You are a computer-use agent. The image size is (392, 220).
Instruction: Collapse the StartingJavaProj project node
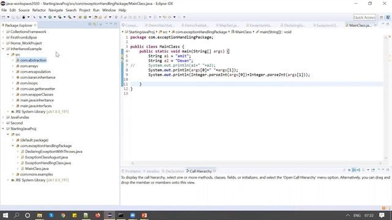click(x=3, y=129)
